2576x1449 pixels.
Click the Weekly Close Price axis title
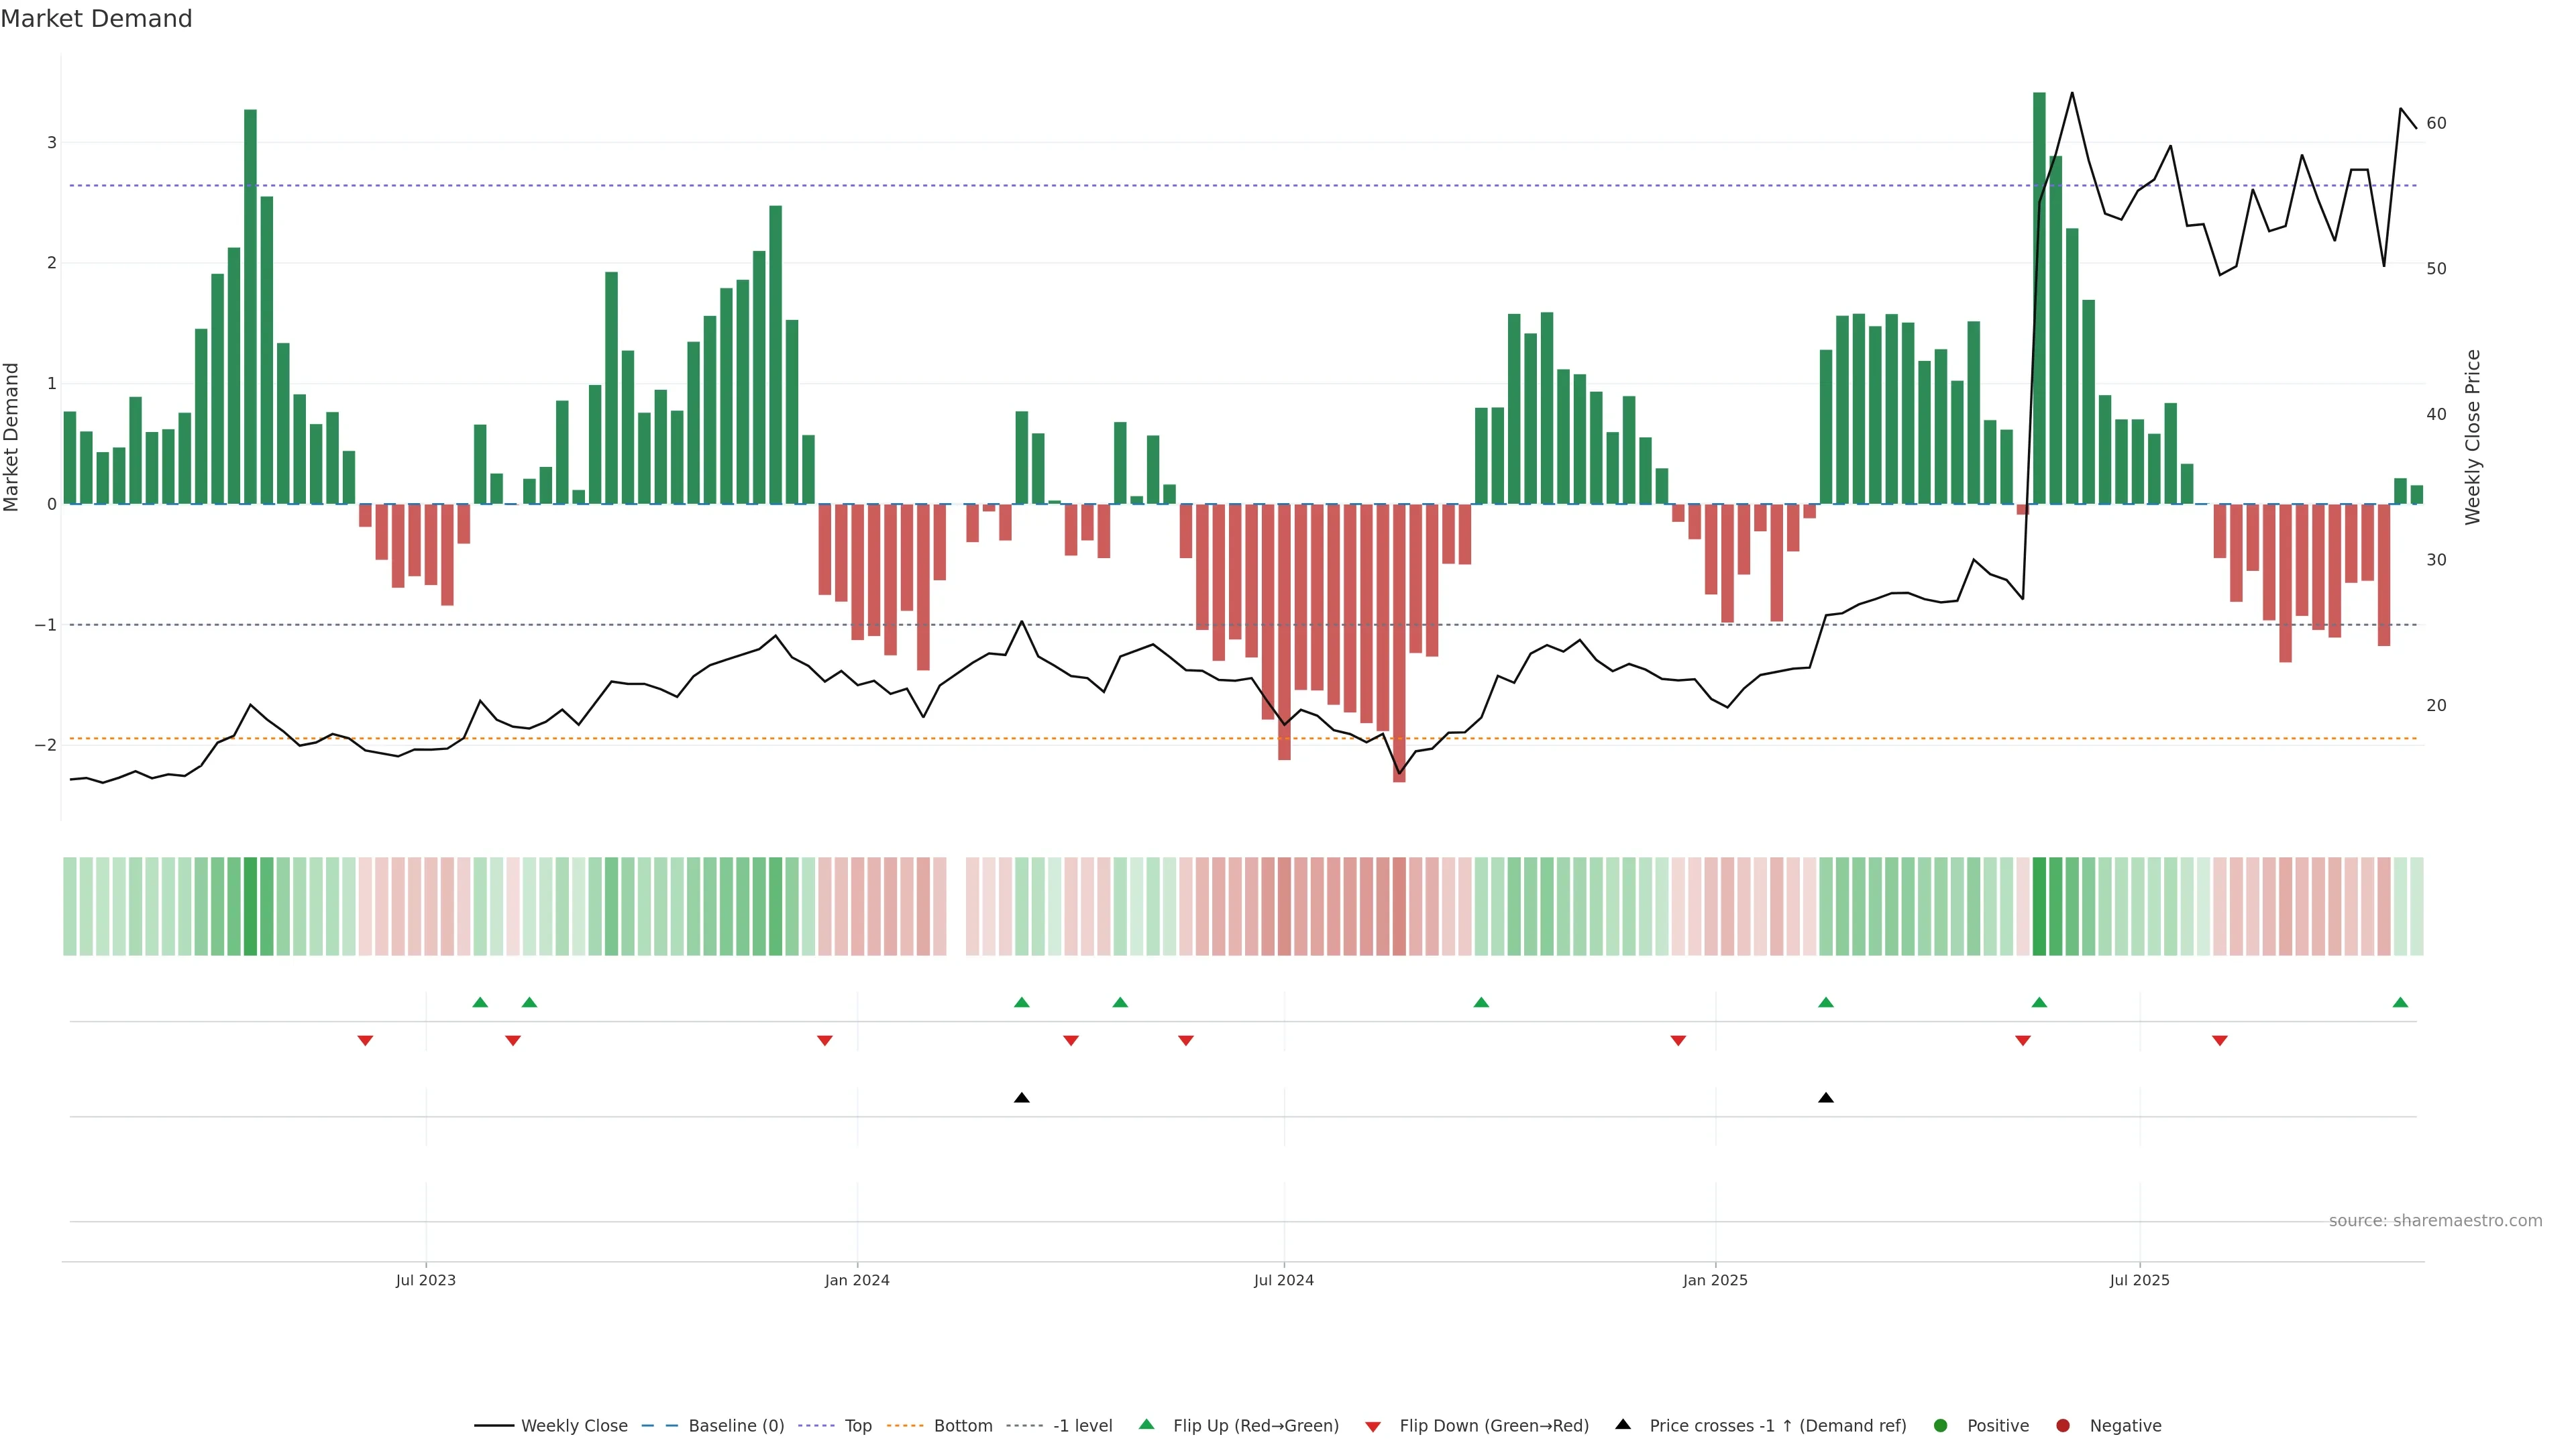2473,437
